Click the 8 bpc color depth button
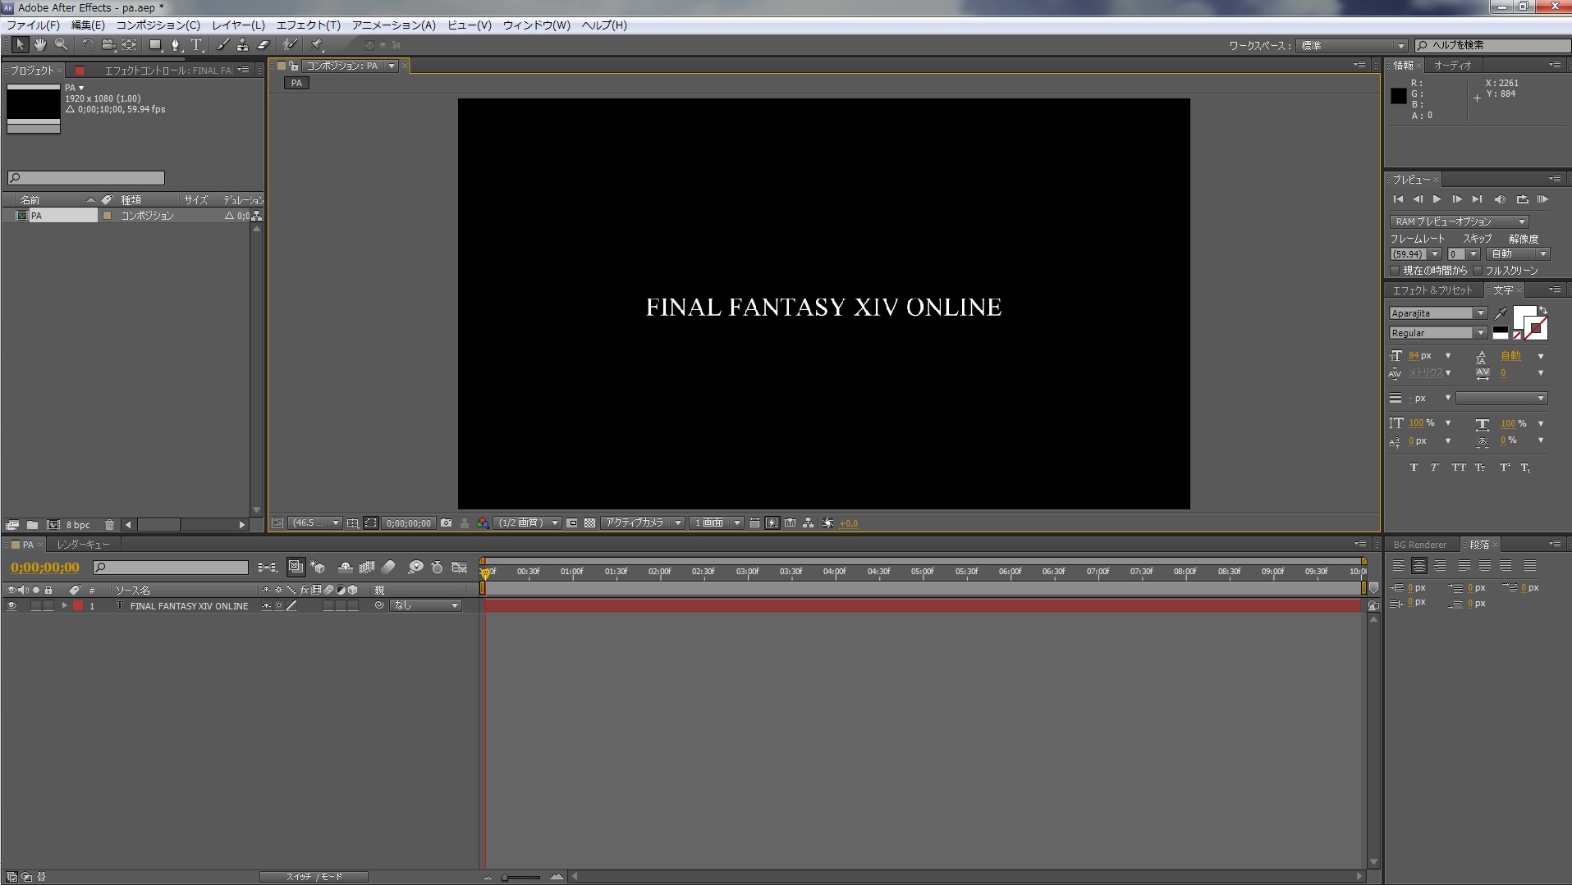 (78, 525)
